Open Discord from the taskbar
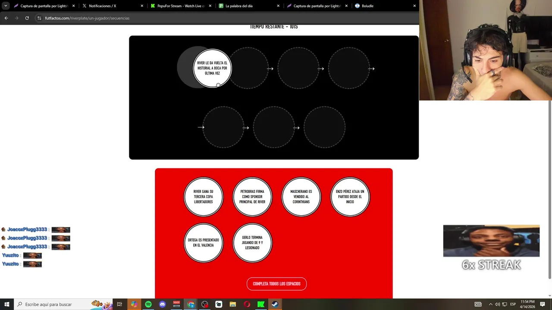 click(x=162, y=304)
